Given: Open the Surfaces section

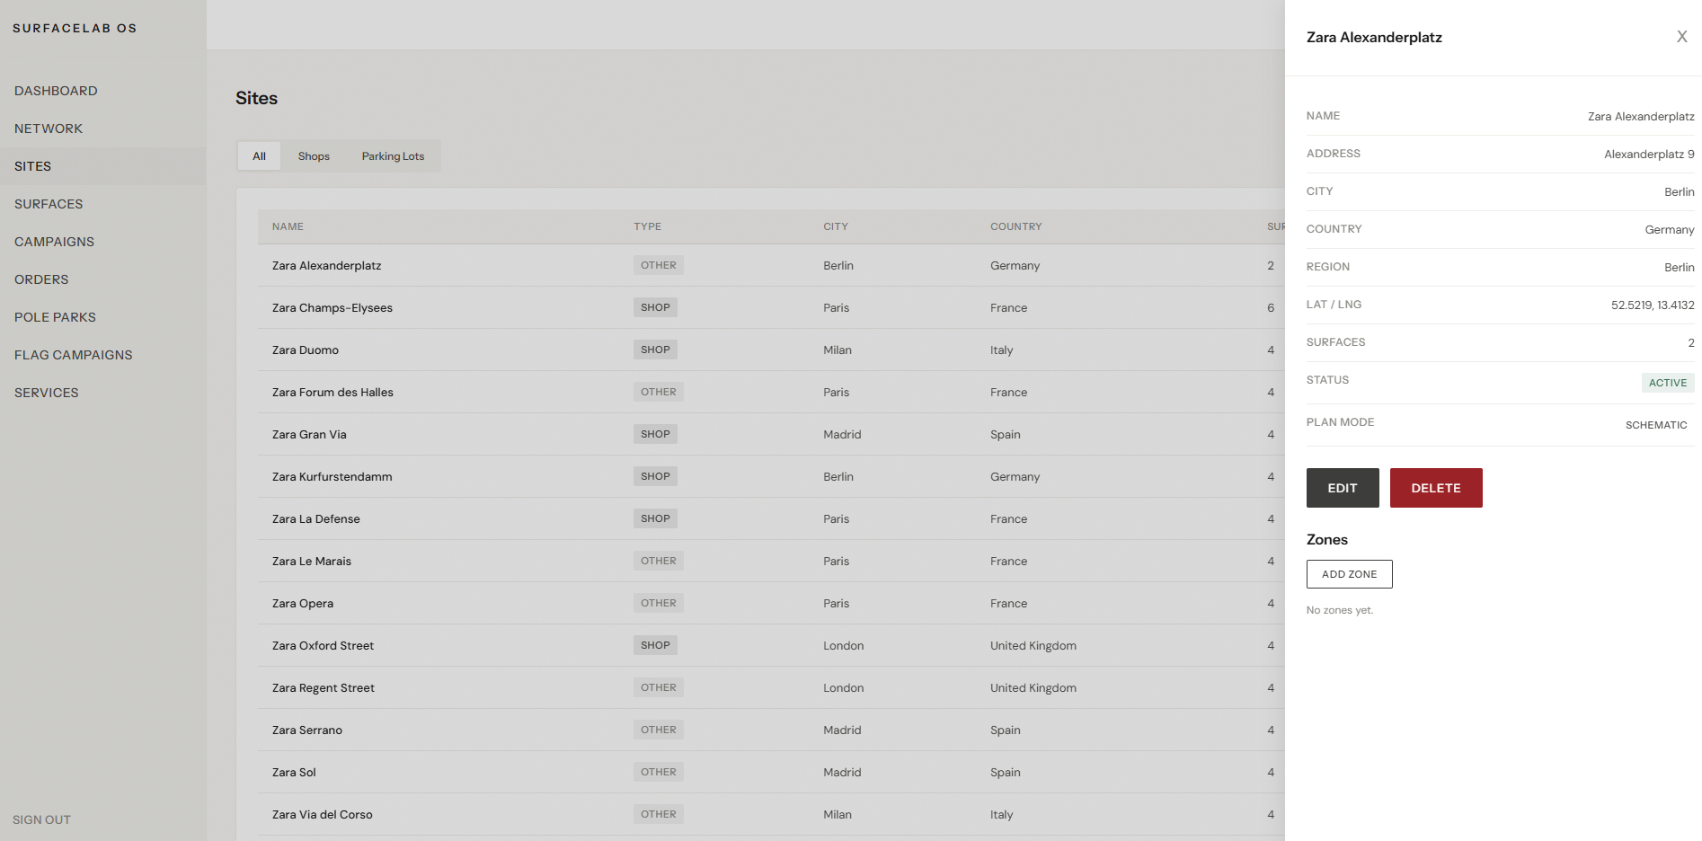Looking at the screenshot, I should pyautogui.click(x=49, y=204).
